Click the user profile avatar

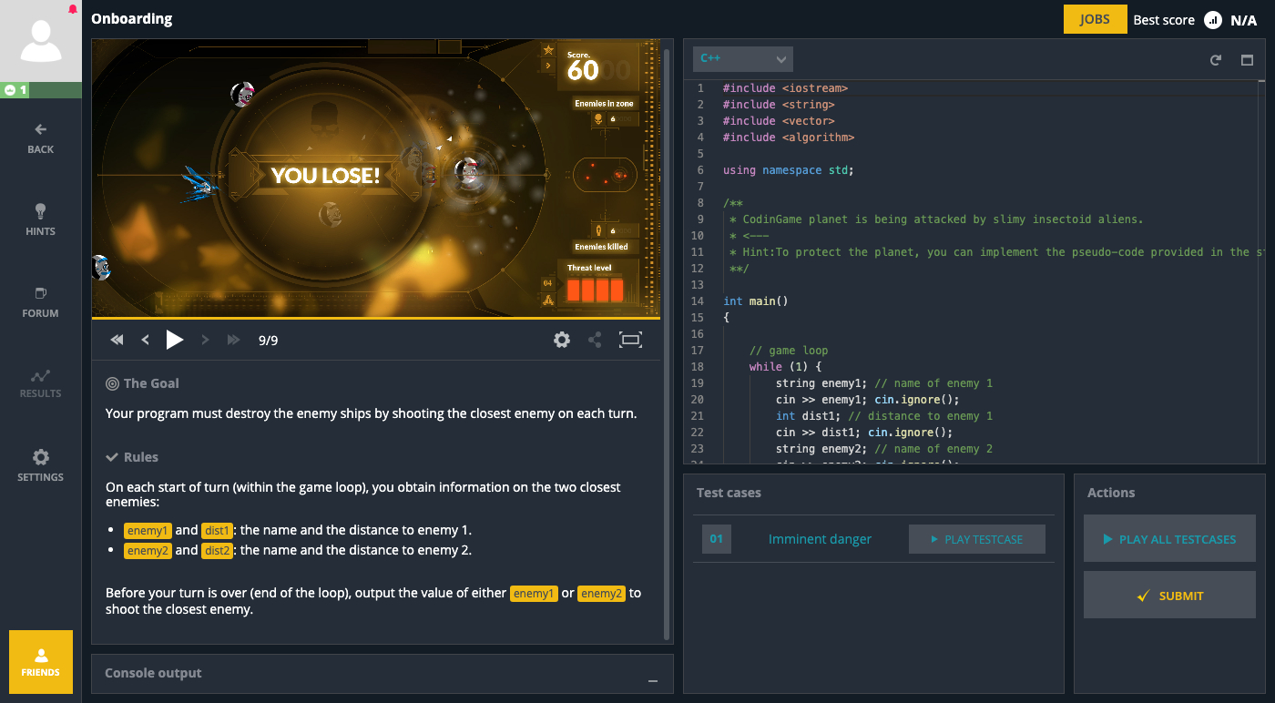(40, 42)
